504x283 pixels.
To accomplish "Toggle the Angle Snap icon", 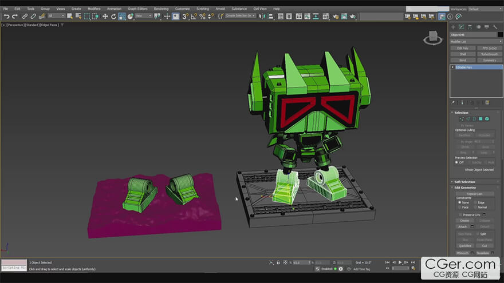I will (x=194, y=16).
